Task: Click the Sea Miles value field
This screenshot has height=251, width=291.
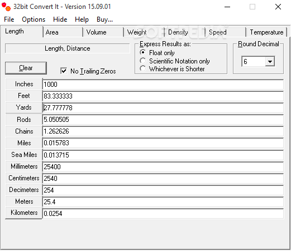Action: tap(163, 155)
